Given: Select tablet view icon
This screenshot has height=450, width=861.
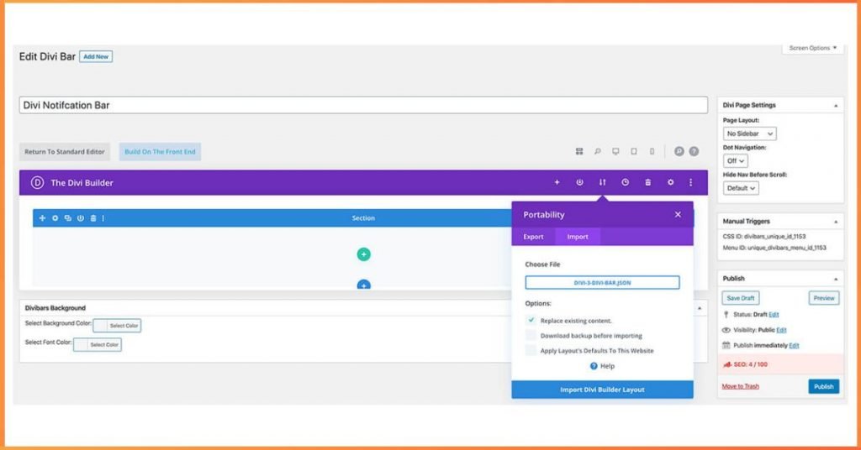Looking at the screenshot, I should tap(634, 151).
